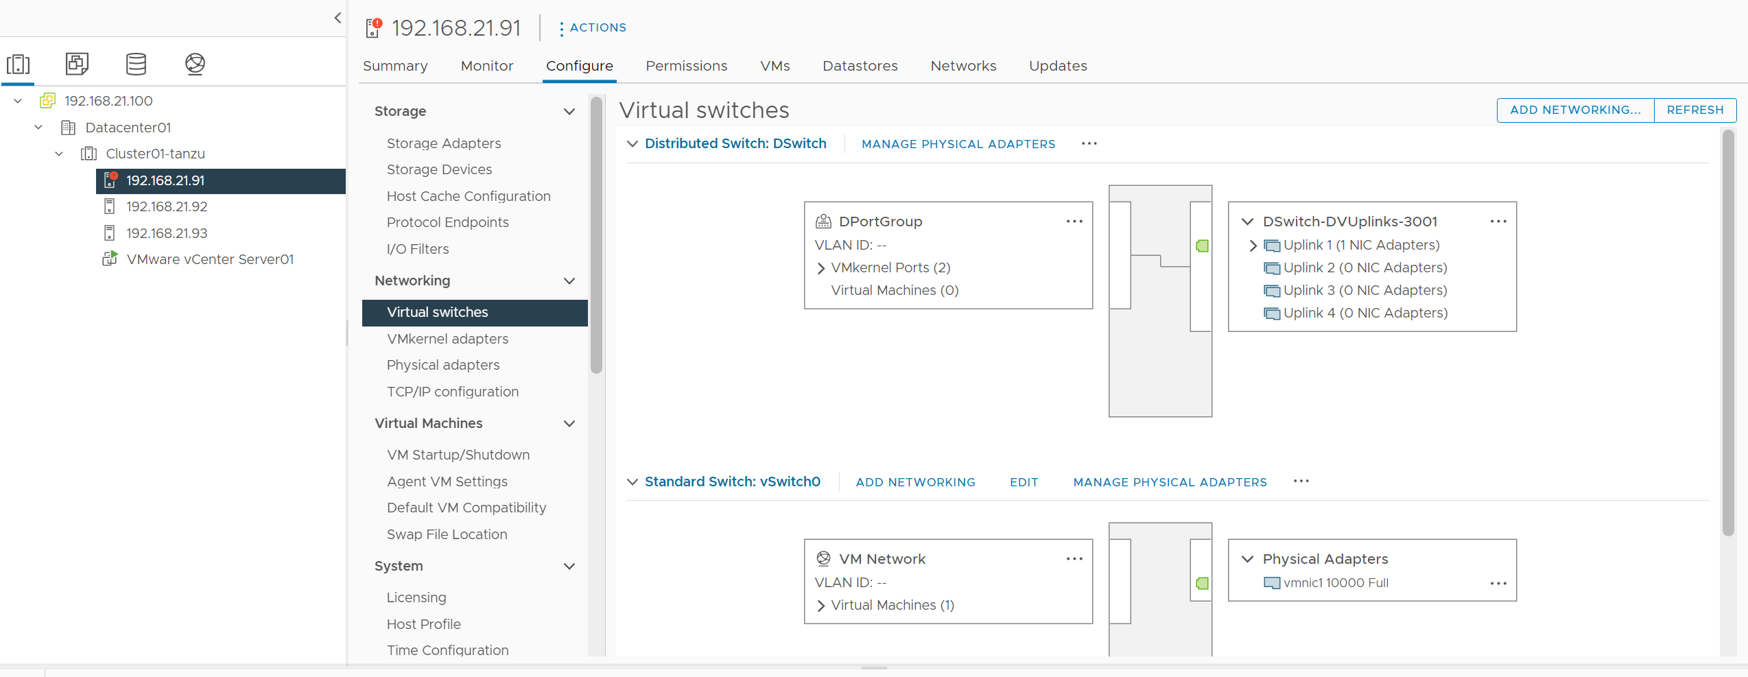Click the VMware vCenter Server01 VM icon
The image size is (1748, 677).
110,259
